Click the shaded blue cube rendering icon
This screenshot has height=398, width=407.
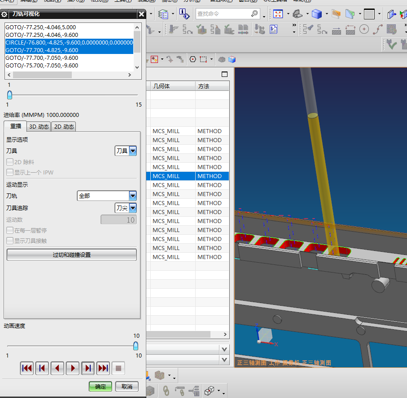317,14
